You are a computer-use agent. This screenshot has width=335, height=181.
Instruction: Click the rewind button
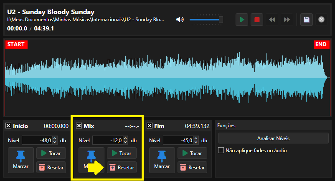click(x=272, y=20)
